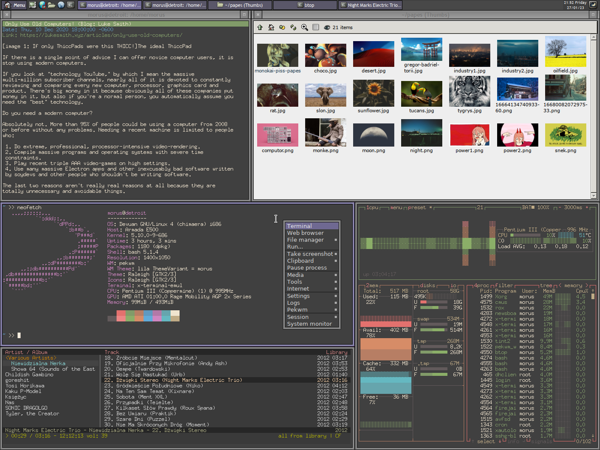600x450 pixels.
Task: Open the sunflower.jpg thumbnail
Action: 373,94
